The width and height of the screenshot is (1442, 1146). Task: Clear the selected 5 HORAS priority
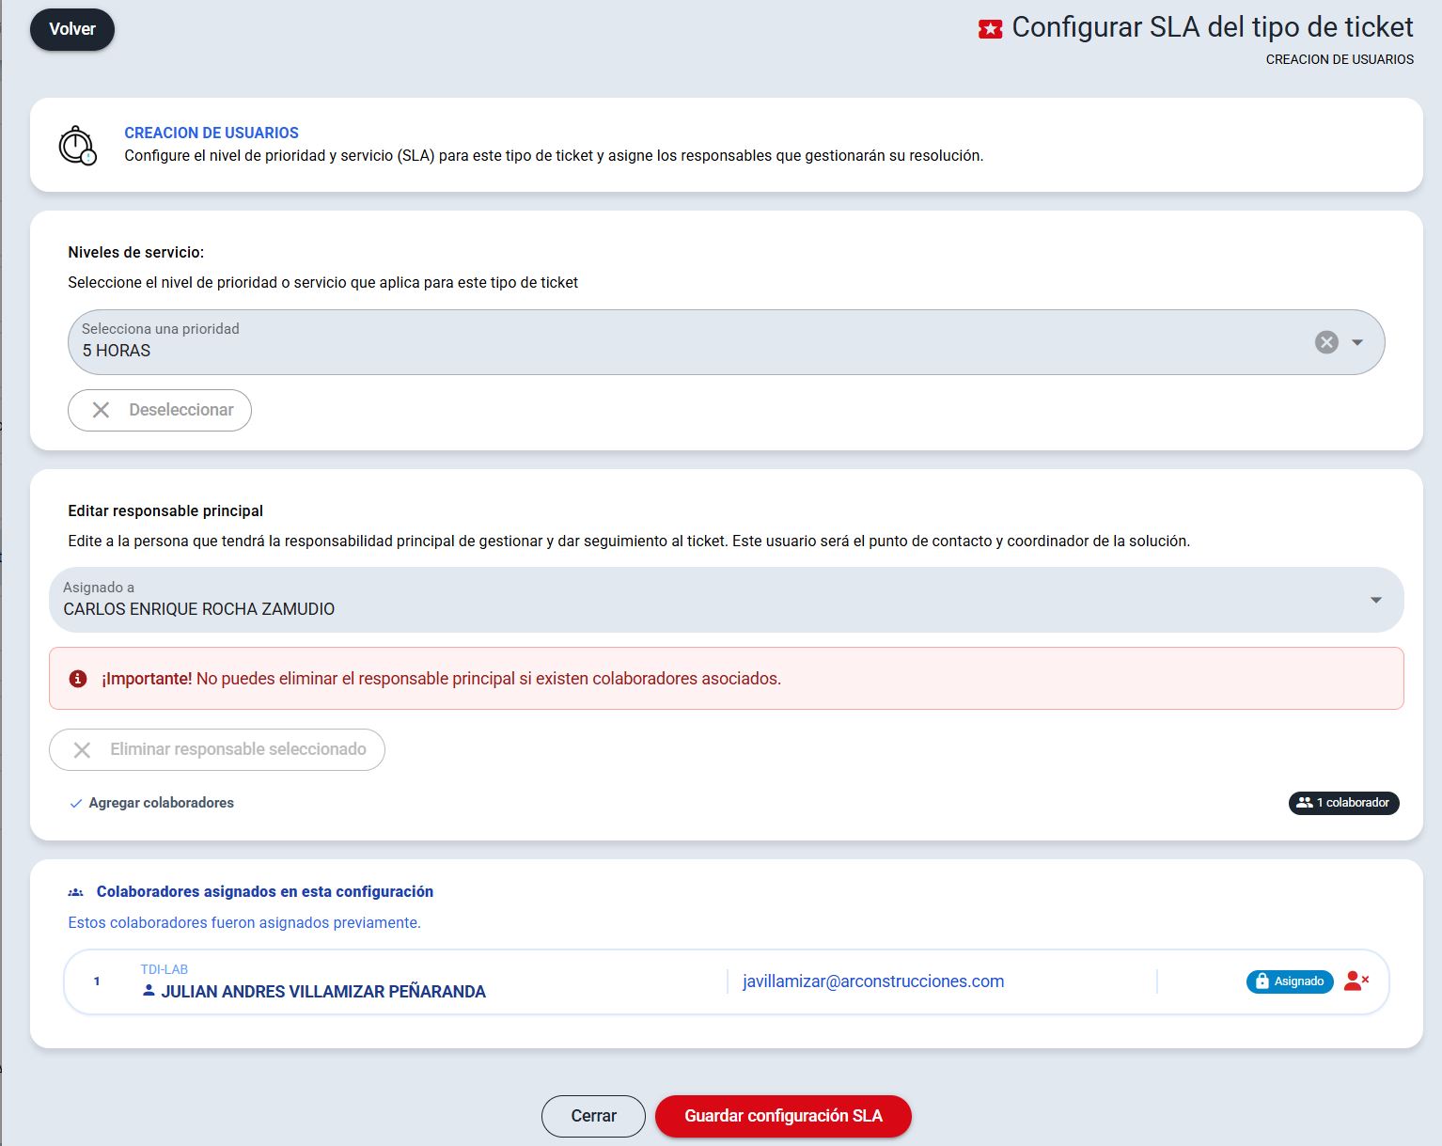tap(1326, 342)
